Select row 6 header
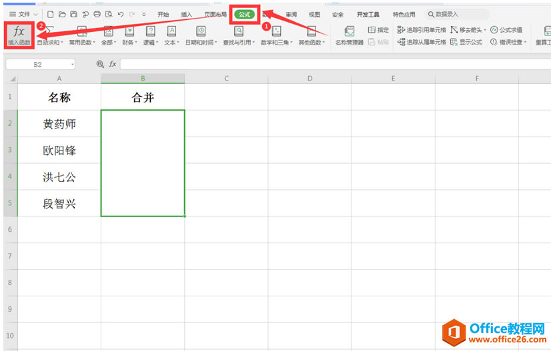 [x=10, y=230]
